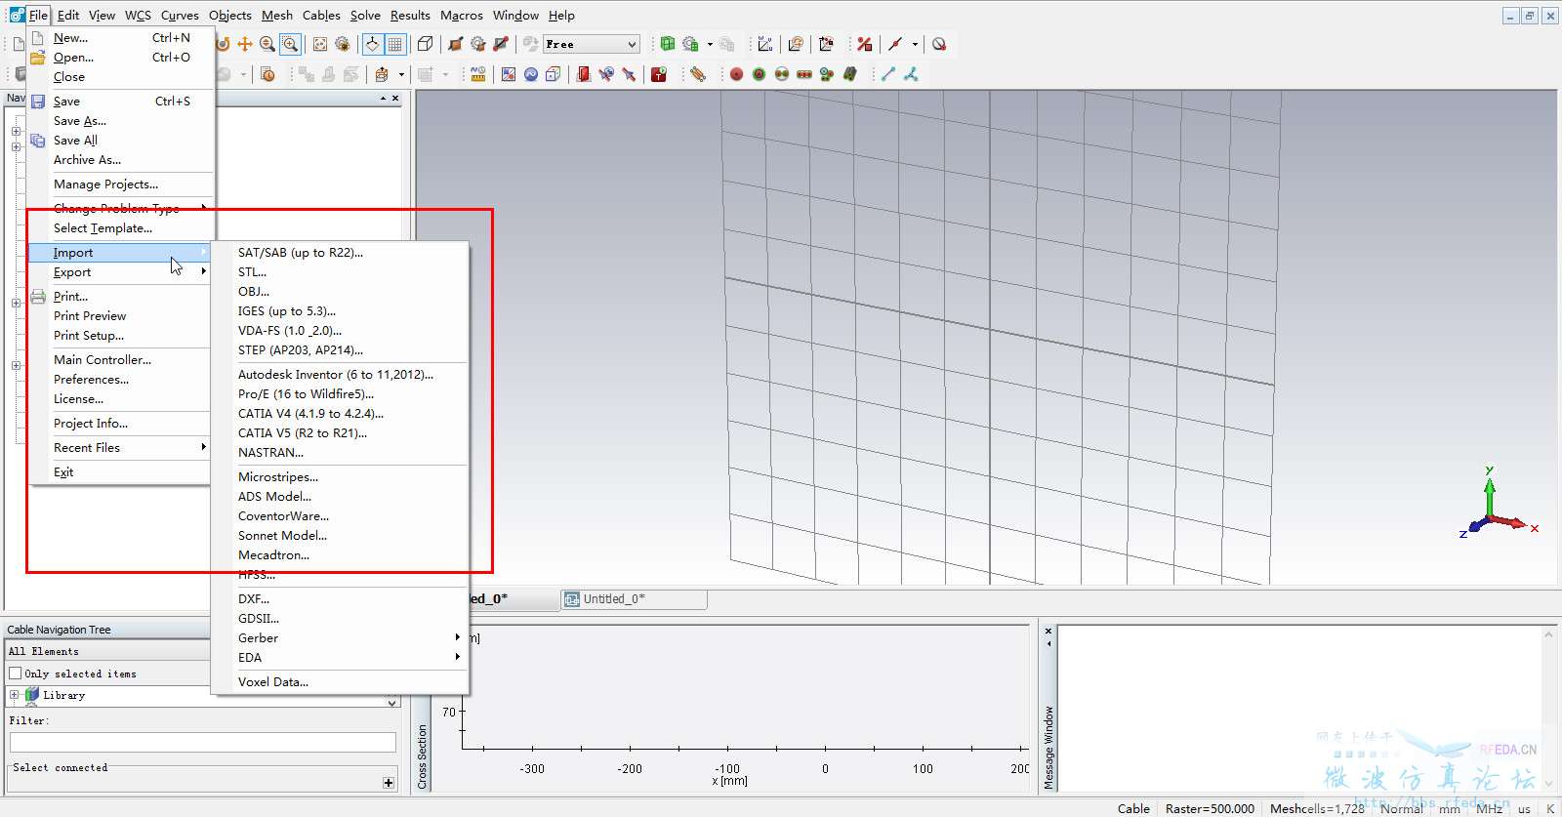Image resolution: width=1562 pixels, height=817 pixels.
Task: Click the Save All stacked disks icon
Action: tap(38, 141)
